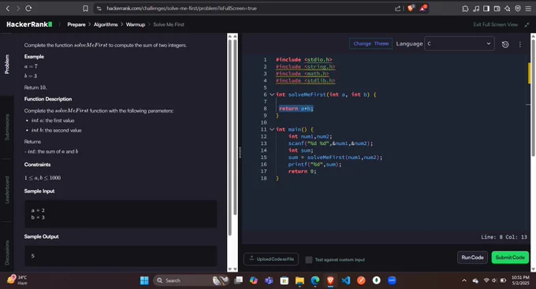Open Task View on the taskbar
The width and height of the screenshot is (536, 289).
click(x=239, y=280)
